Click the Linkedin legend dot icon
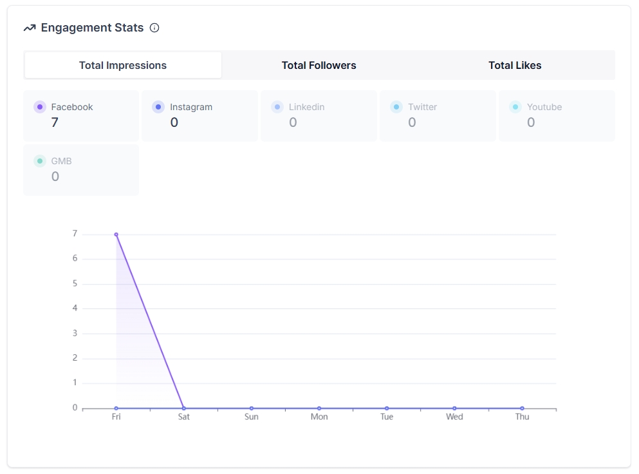The width and height of the screenshot is (639, 474). click(277, 107)
